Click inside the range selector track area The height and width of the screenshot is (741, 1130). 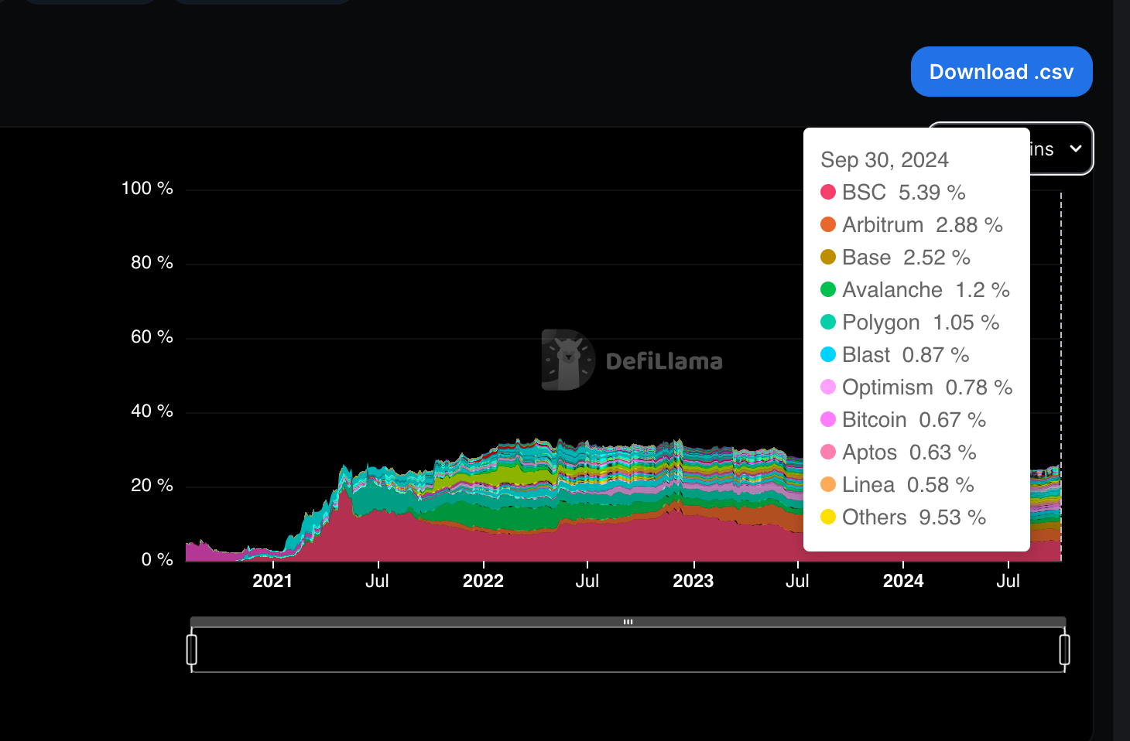(628, 650)
